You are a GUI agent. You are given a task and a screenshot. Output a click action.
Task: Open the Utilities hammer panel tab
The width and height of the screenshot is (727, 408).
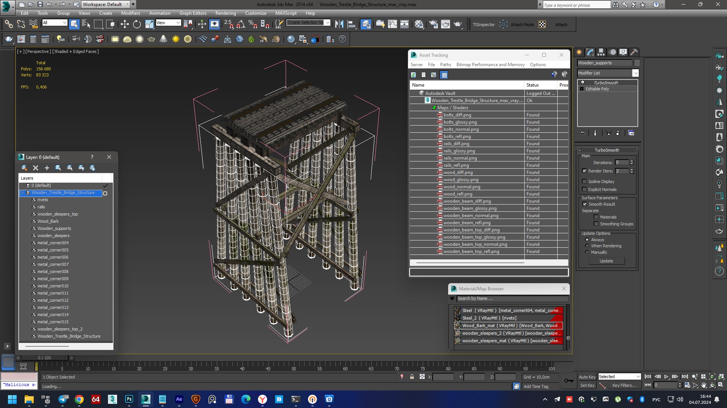tap(634, 52)
